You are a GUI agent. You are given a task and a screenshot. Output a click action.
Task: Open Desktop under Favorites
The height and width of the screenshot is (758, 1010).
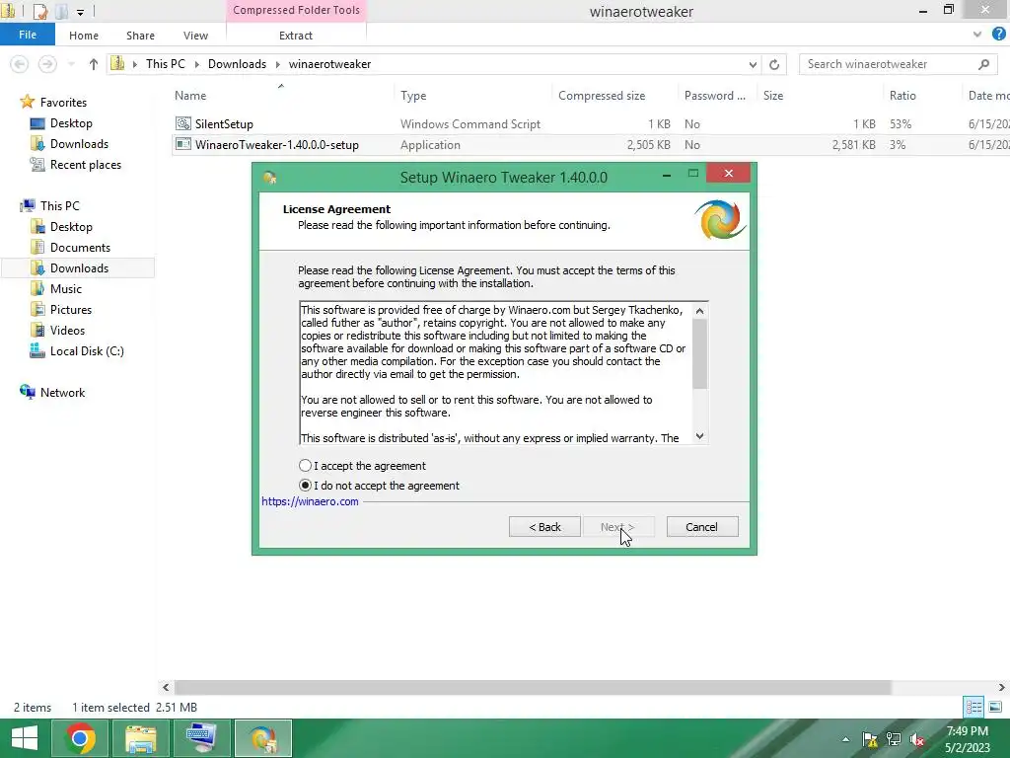(71, 123)
